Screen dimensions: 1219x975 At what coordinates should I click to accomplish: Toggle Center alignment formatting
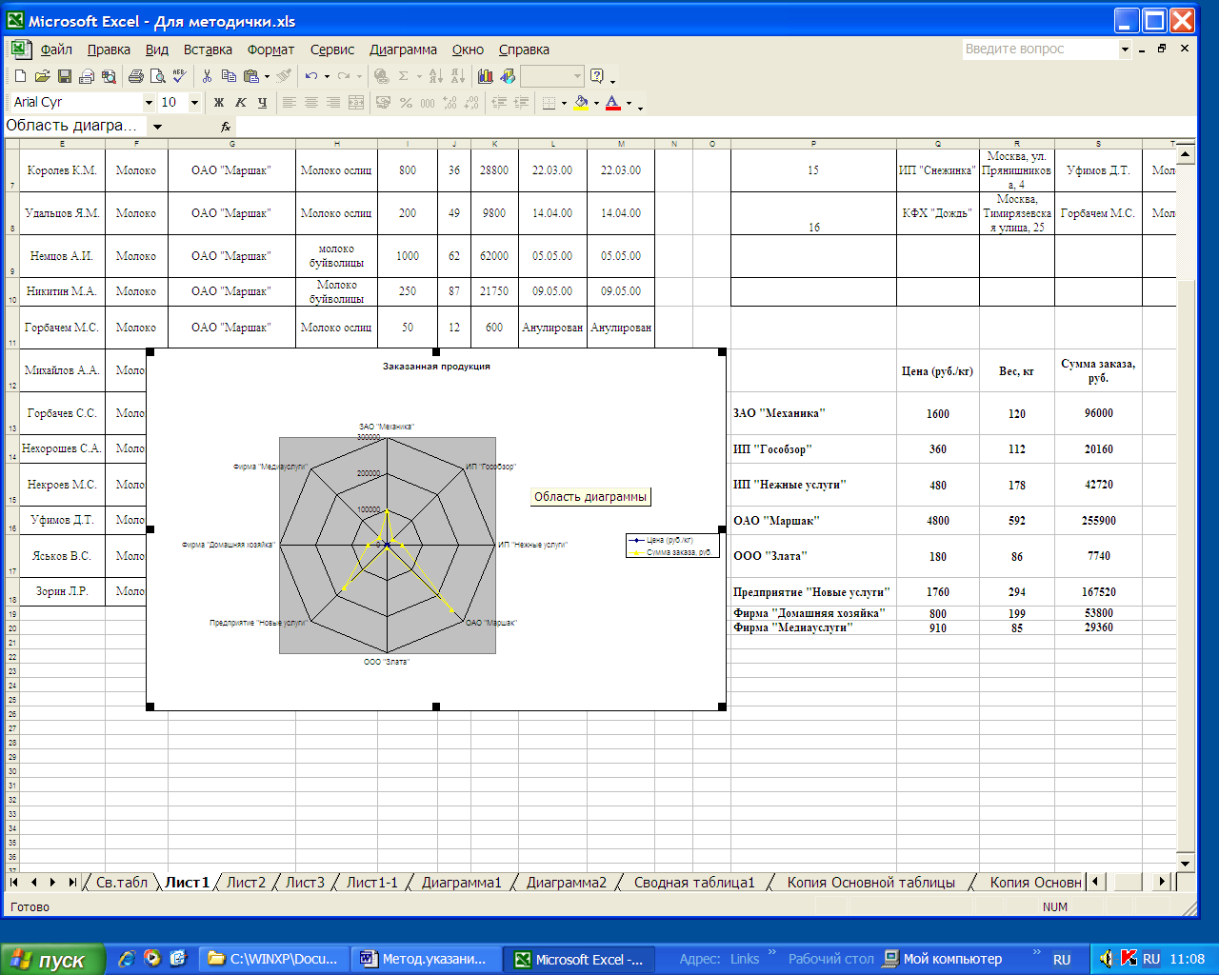coord(311,102)
